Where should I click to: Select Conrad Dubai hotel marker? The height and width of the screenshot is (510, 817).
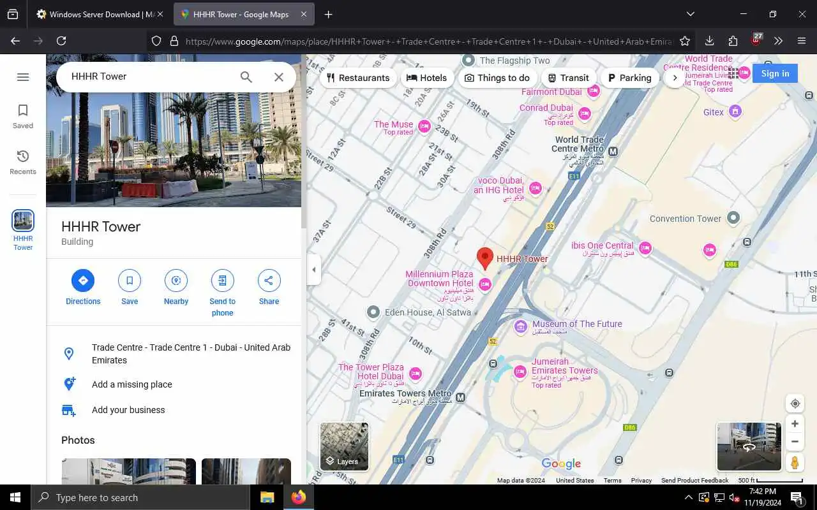click(x=584, y=114)
